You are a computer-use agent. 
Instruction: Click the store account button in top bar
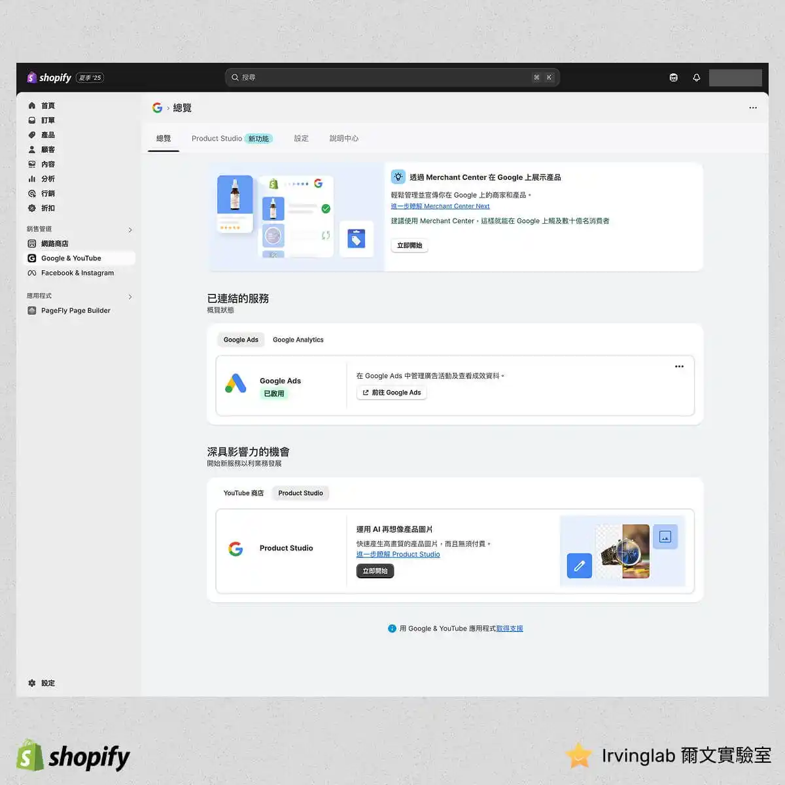click(735, 77)
